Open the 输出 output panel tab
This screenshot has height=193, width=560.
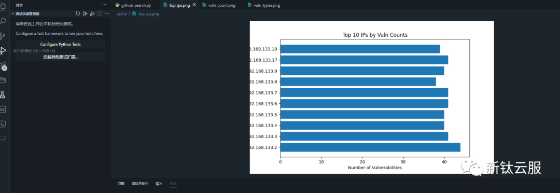159,184
